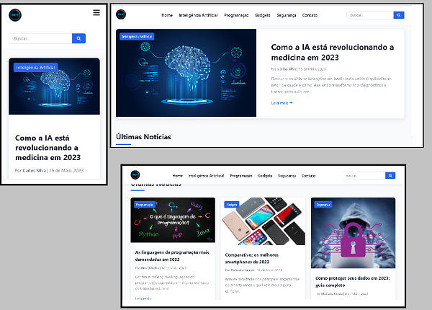Click 'Leia mais' link in the featured article
The height and width of the screenshot is (310, 432).
tap(282, 103)
